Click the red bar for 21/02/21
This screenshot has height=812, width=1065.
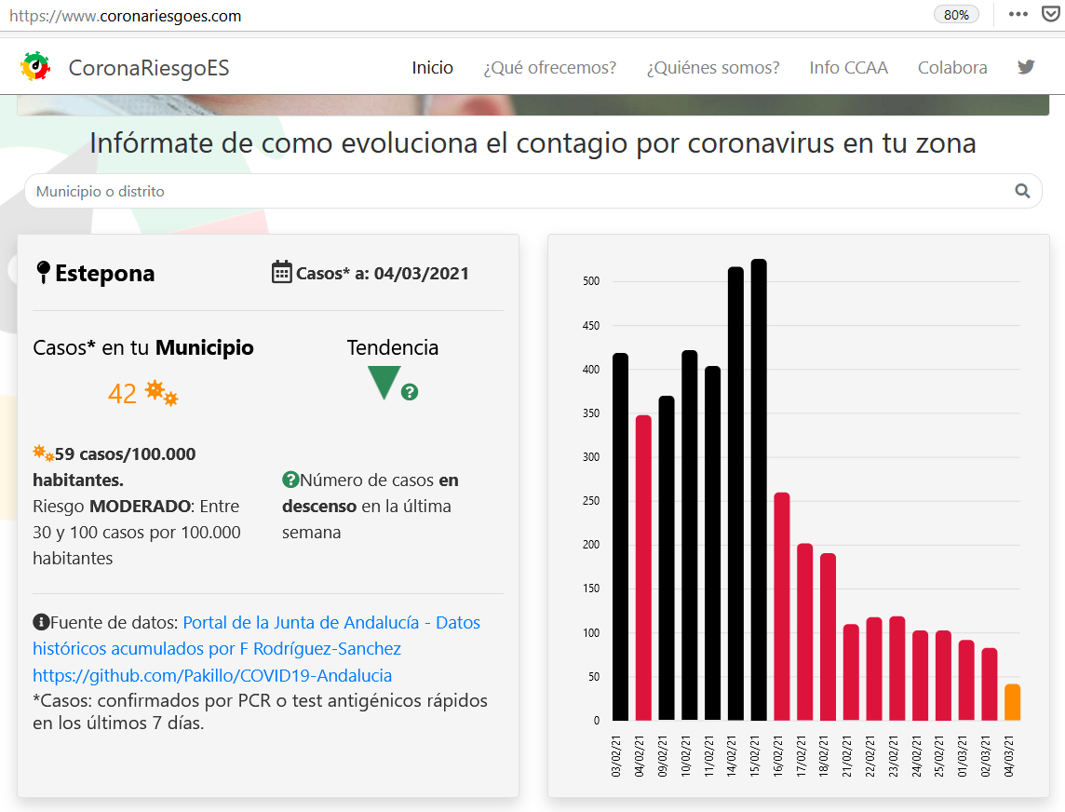851,672
